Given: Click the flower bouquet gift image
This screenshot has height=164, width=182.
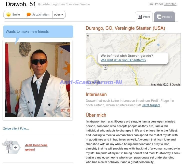Looking at the screenshot, I should pyautogui.click(x=8, y=147).
